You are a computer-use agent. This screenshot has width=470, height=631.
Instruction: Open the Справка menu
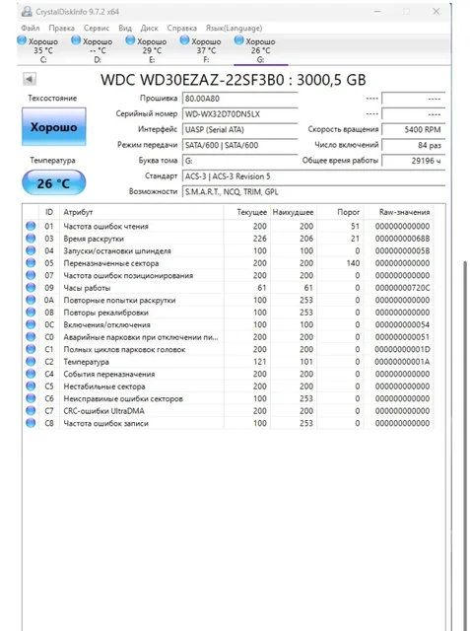(182, 28)
